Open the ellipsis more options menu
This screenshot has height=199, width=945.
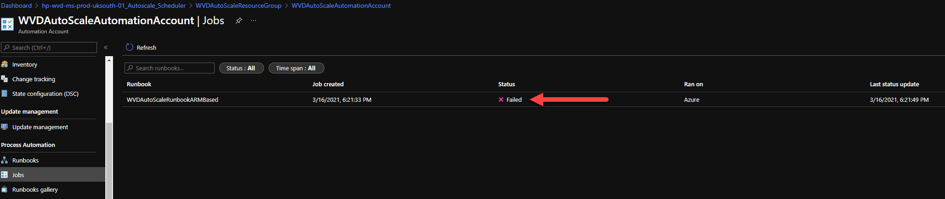pos(254,21)
